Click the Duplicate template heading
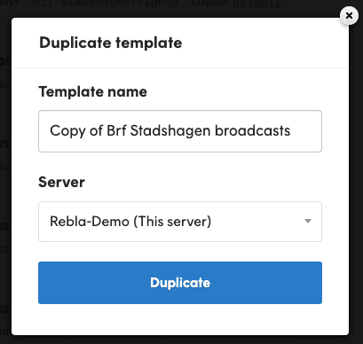The width and height of the screenshot is (363, 344). click(111, 43)
